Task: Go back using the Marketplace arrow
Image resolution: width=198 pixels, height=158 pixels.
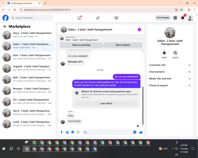Action: [5, 26]
